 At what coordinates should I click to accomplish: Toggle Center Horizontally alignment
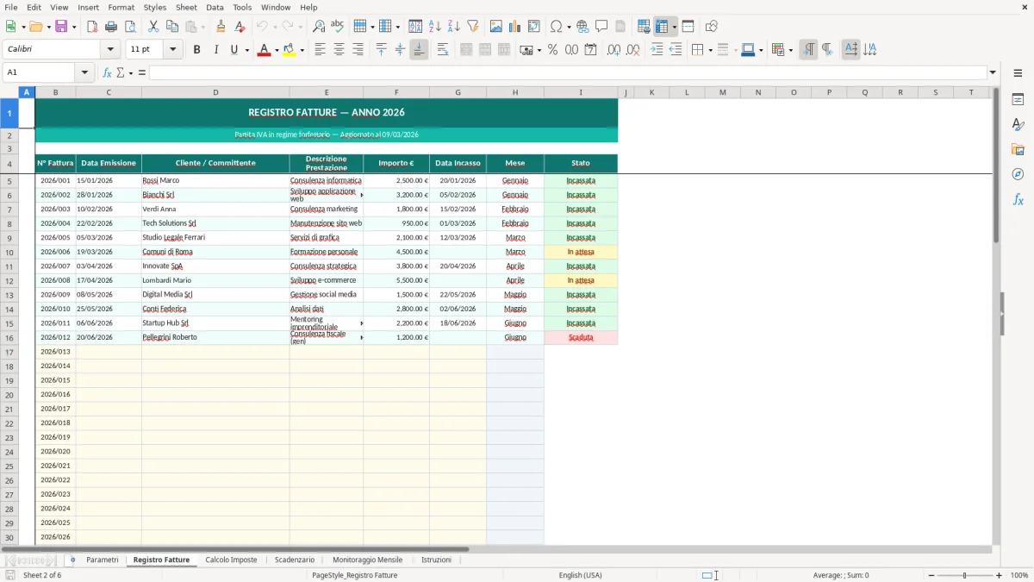coord(339,50)
